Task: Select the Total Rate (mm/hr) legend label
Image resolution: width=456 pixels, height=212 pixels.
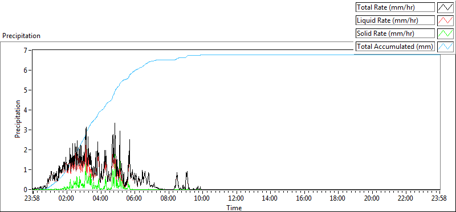Action: pyautogui.click(x=385, y=7)
